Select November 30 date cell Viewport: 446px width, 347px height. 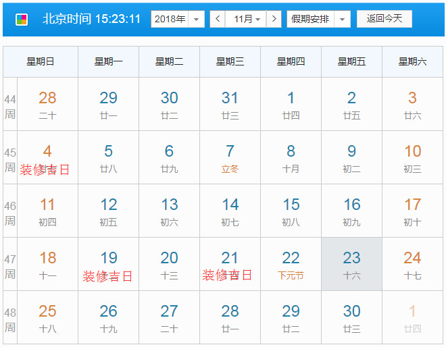(x=351, y=317)
